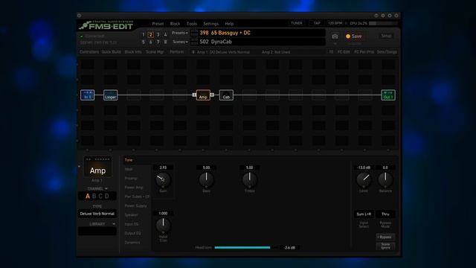Toggle the amp Bypass button
This screenshot has height=268, width=476.
(x=385, y=237)
